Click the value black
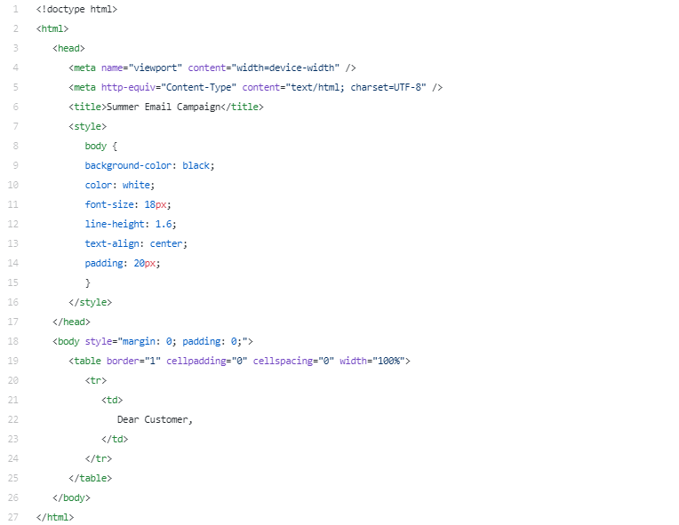 (196, 165)
